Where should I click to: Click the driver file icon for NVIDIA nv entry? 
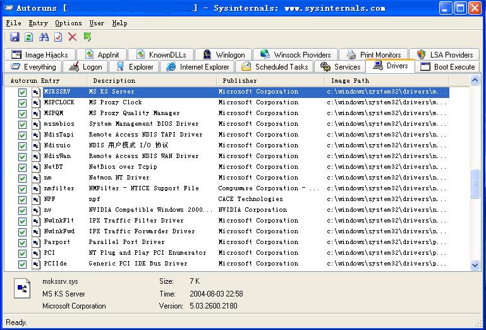coord(37,210)
